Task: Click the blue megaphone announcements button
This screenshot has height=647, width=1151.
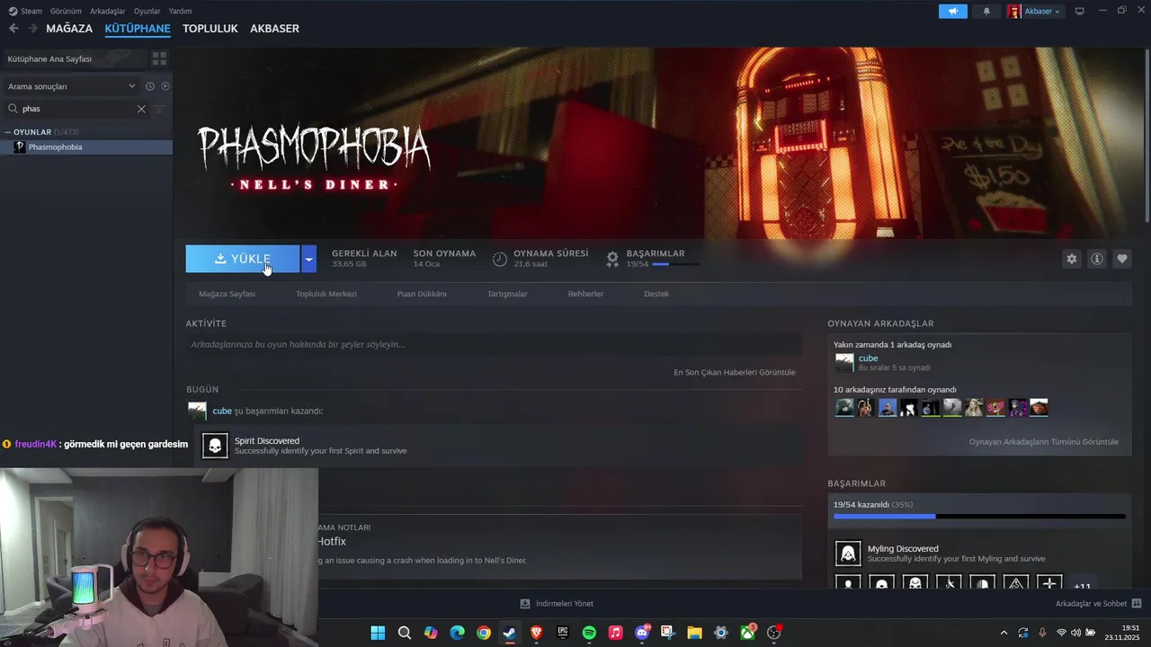Action: point(953,11)
